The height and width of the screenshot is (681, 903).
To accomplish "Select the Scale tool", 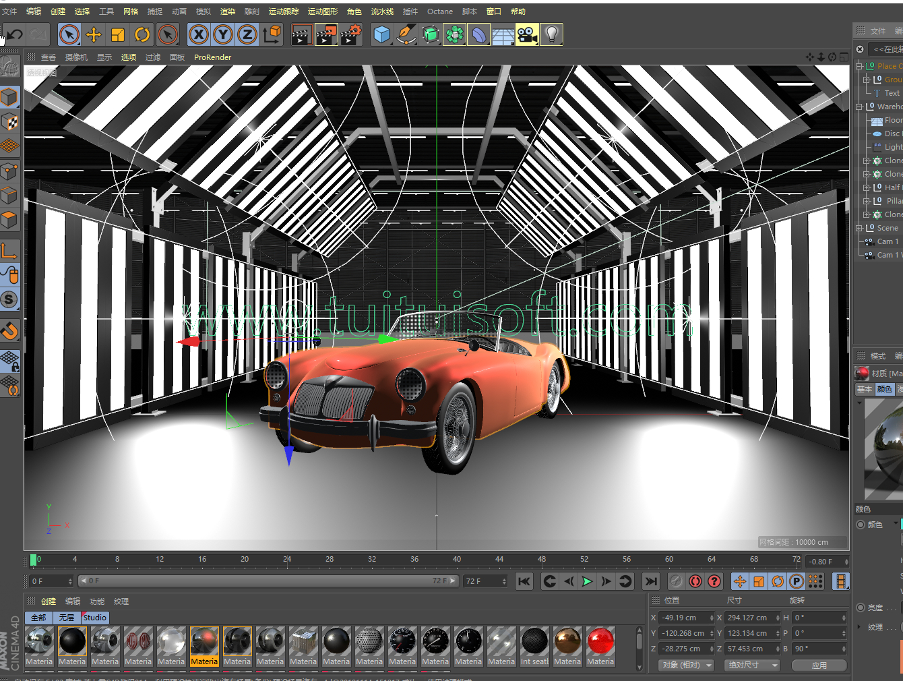I will tap(118, 34).
